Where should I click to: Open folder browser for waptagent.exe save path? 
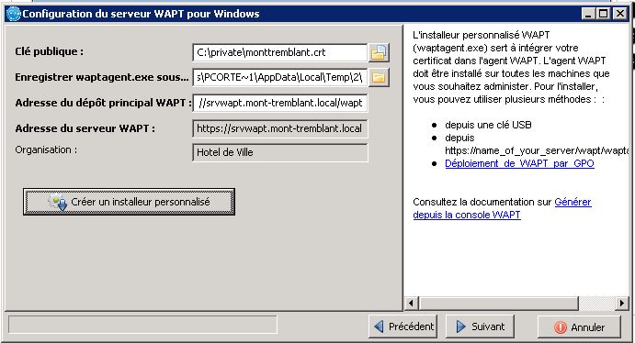tap(379, 77)
